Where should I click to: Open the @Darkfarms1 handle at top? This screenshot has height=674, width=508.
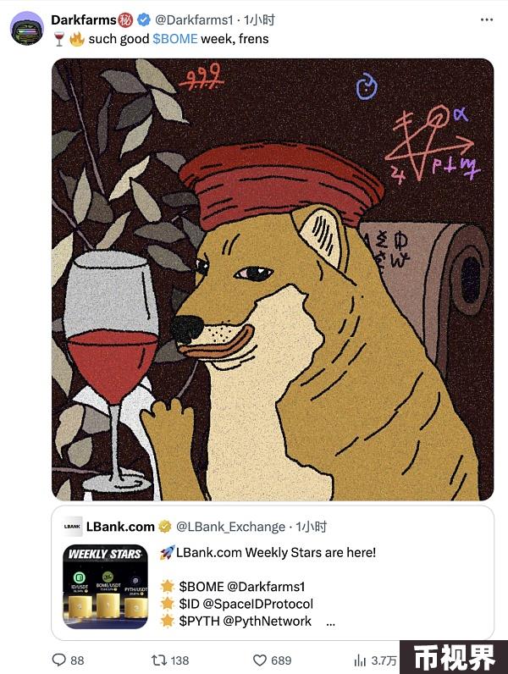pyautogui.click(x=194, y=19)
